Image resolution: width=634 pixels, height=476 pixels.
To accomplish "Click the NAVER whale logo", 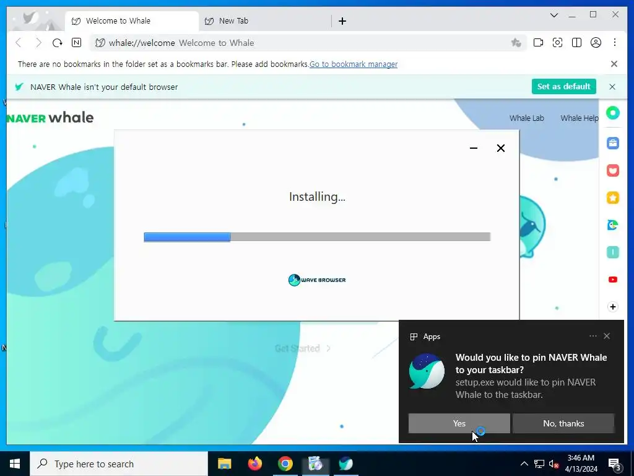I will [50, 118].
